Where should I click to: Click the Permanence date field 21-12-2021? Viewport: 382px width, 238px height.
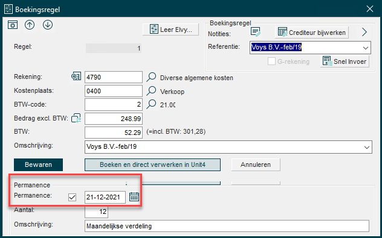pyautogui.click(x=105, y=197)
